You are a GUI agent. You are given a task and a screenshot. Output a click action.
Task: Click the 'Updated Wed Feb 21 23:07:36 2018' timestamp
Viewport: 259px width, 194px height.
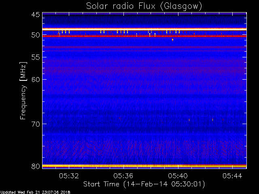click(35, 192)
